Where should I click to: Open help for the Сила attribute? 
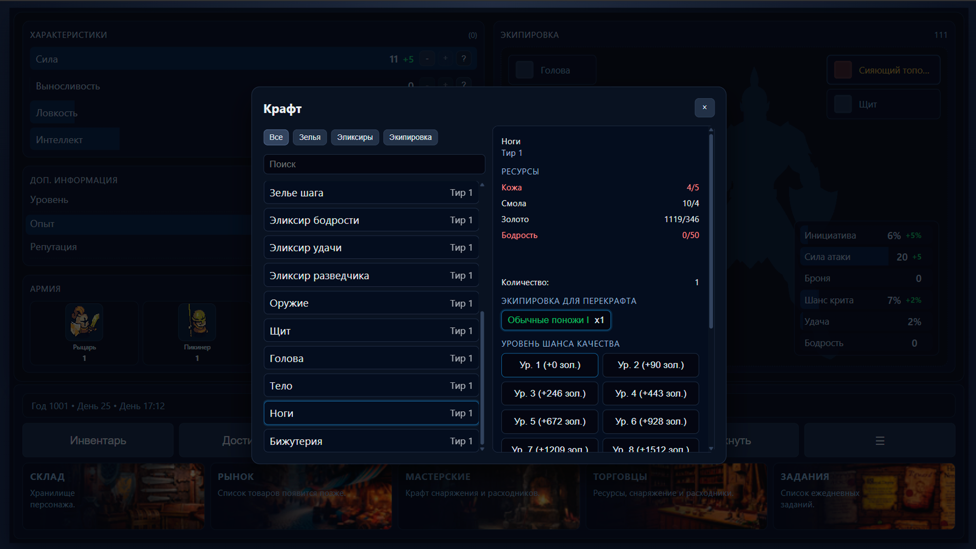coord(464,58)
